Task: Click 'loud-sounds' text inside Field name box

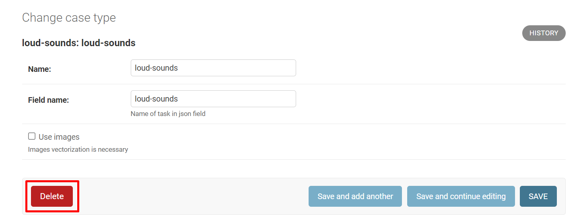Action: pyautogui.click(x=157, y=99)
